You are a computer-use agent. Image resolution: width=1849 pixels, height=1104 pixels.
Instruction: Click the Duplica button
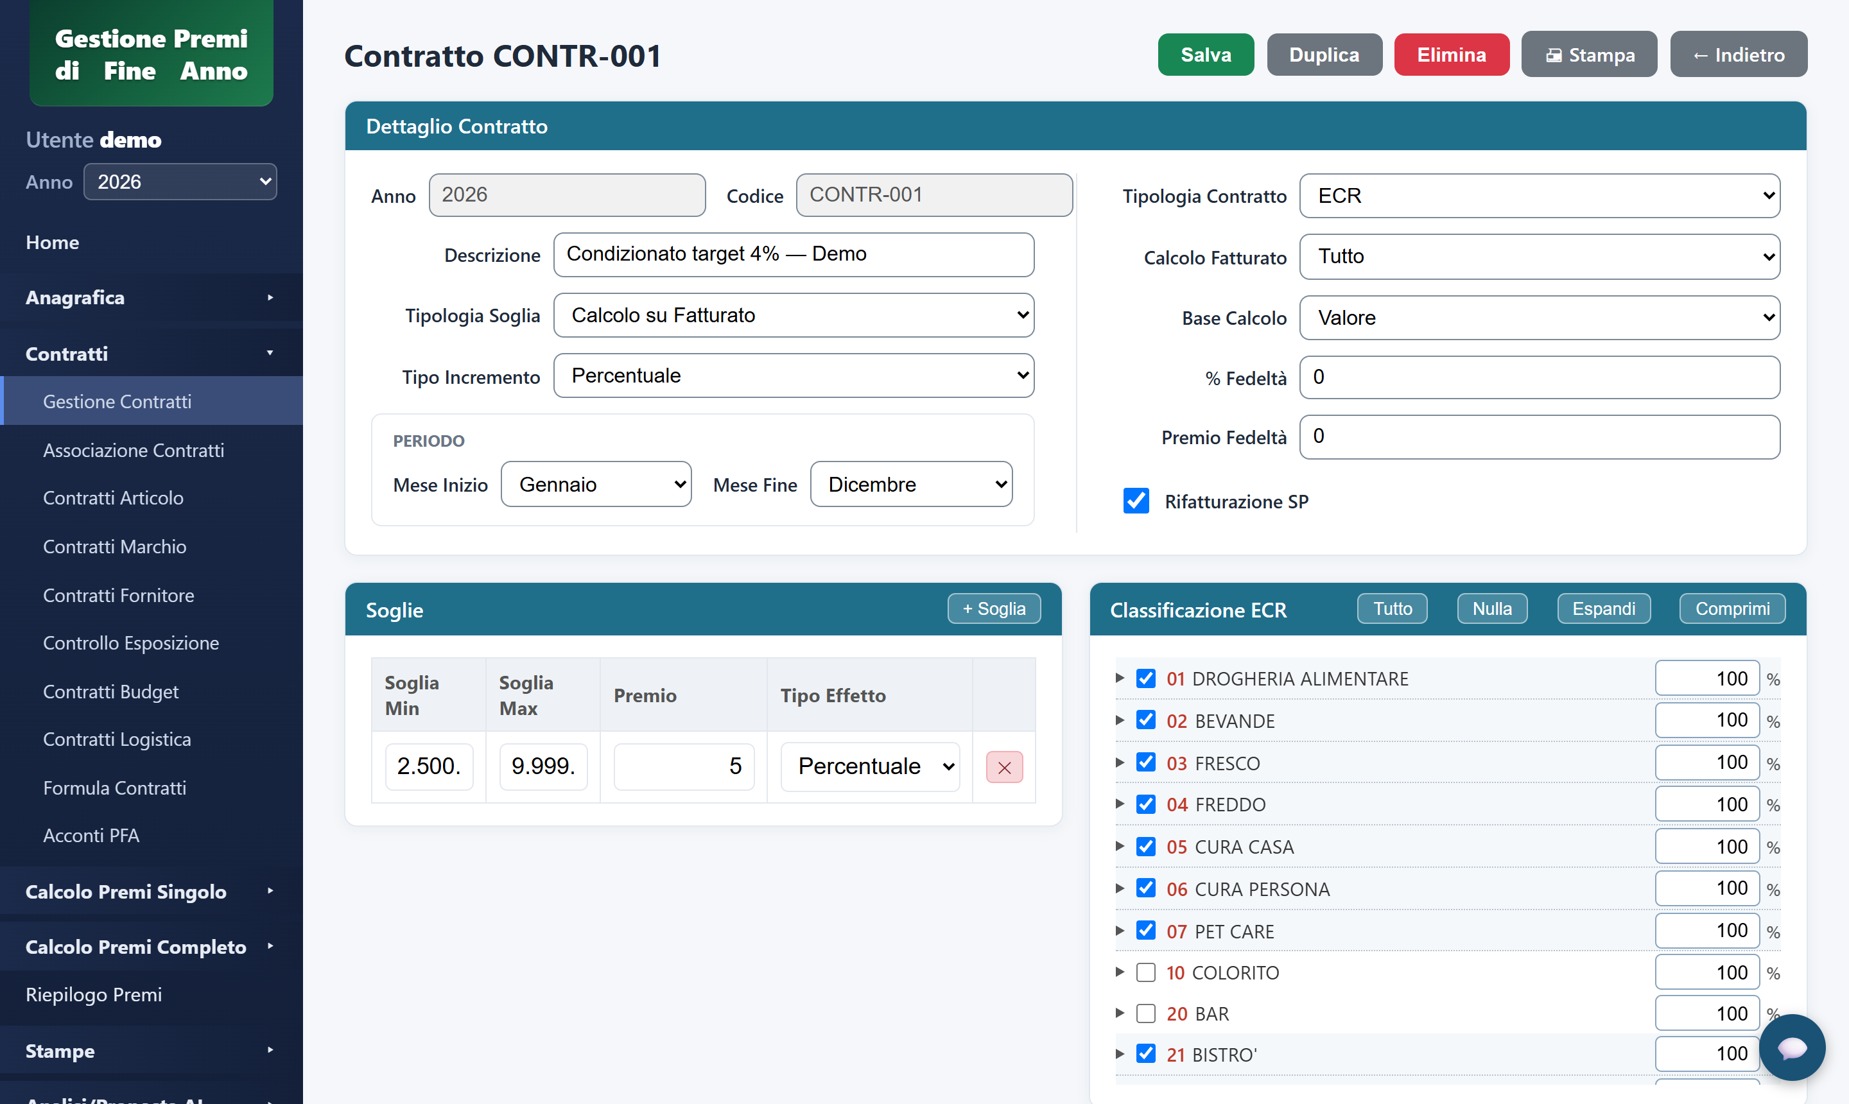1324,55
